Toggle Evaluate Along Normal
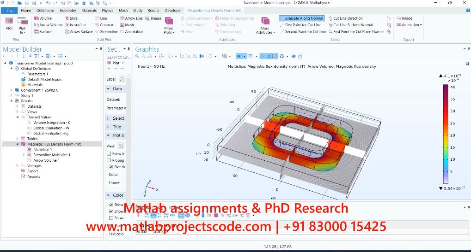The width and height of the screenshot is (471, 252). pyautogui.click(x=301, y=18)
